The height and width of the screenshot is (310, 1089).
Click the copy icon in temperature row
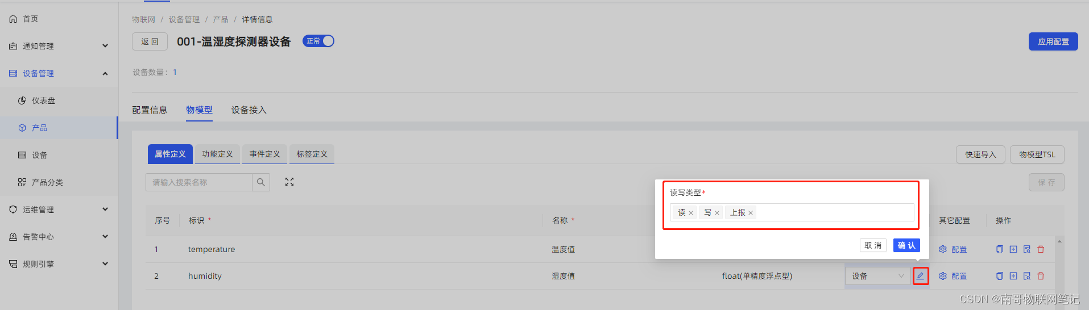[1000, 249]
